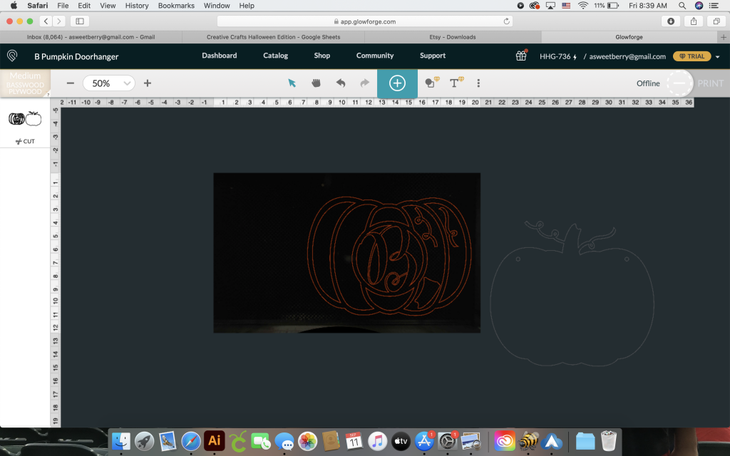Visit the Glowforge Shop
The height and width of the screenshot is (456, 730).
[322, 56]
